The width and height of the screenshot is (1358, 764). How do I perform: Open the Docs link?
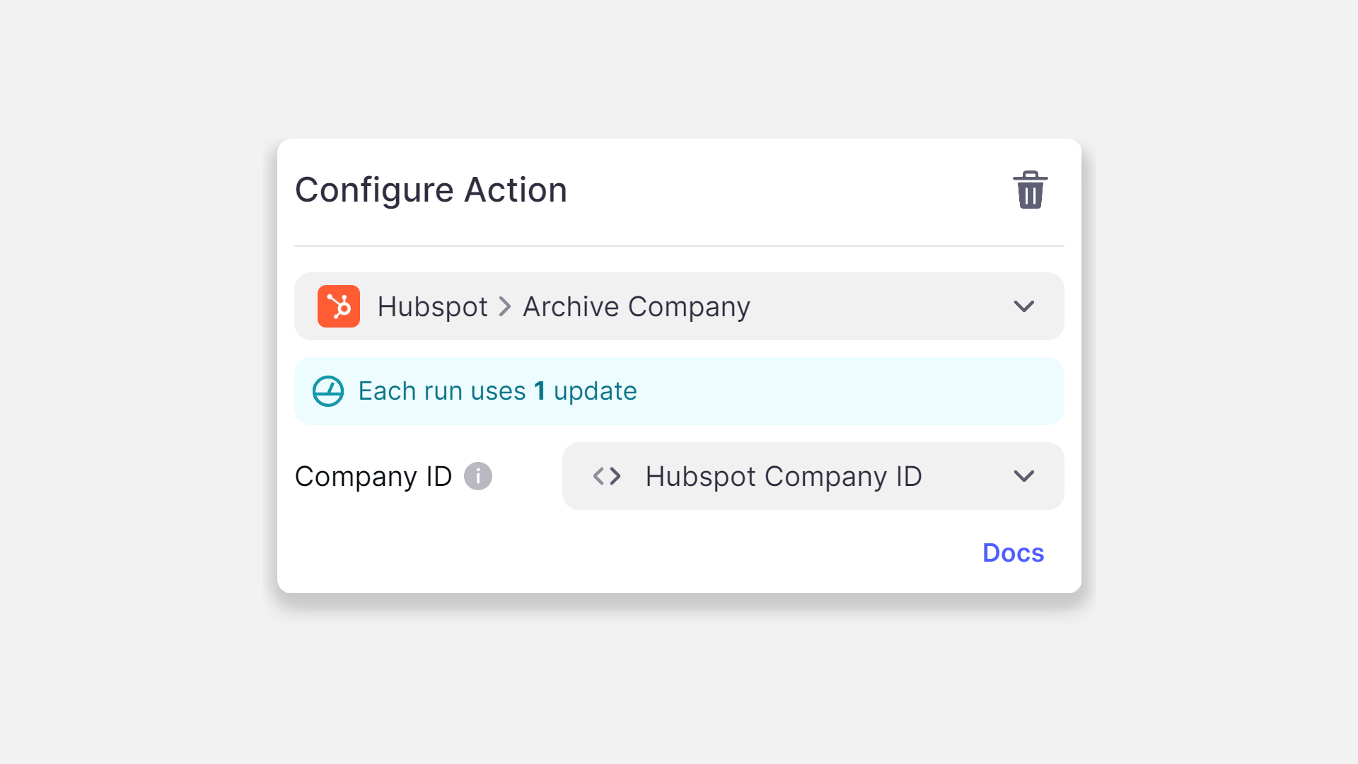tap(1013, 552)
